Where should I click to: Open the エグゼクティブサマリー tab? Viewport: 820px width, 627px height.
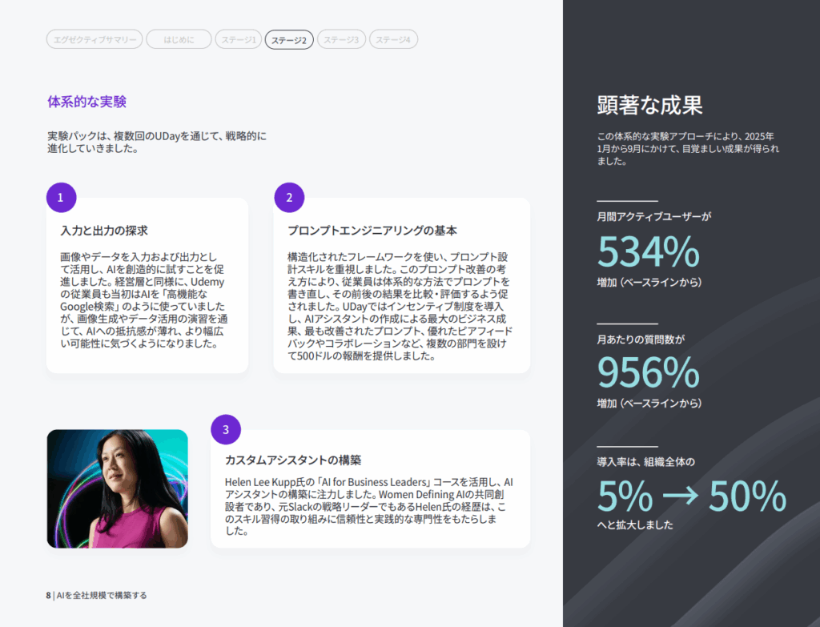[x=94, y=39]
